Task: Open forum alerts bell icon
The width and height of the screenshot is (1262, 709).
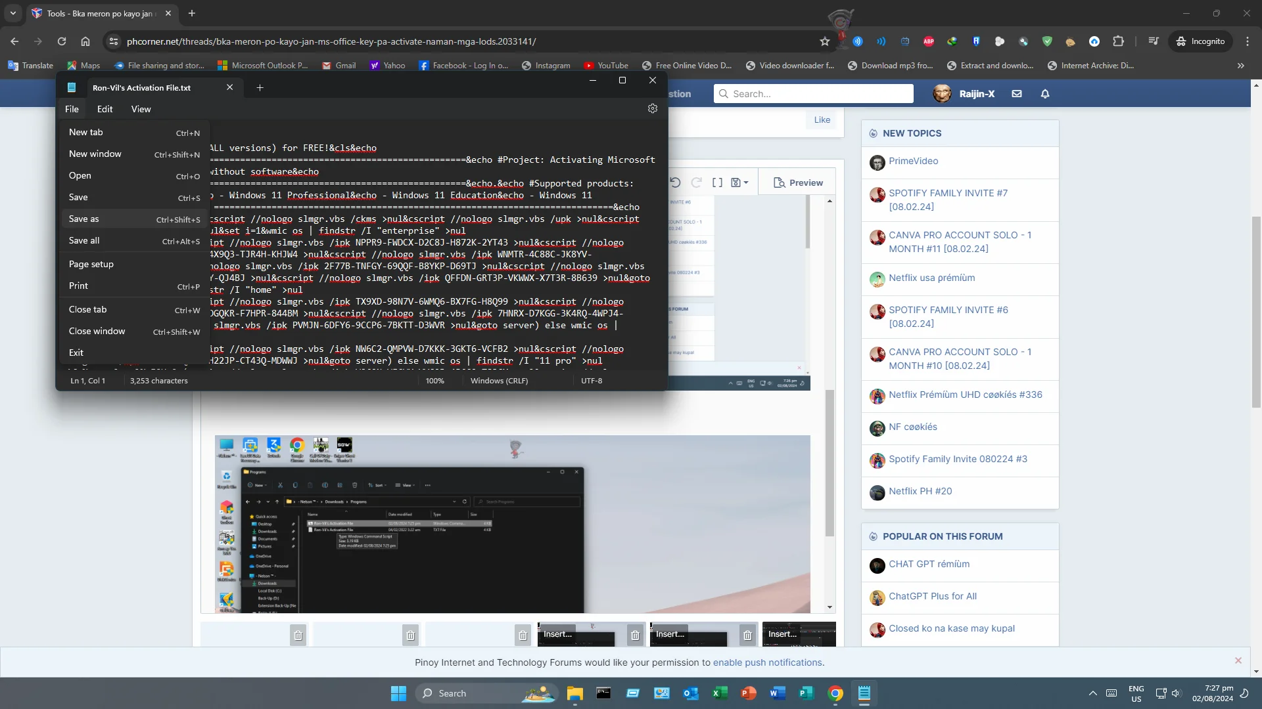Action: pos(1045,94)
